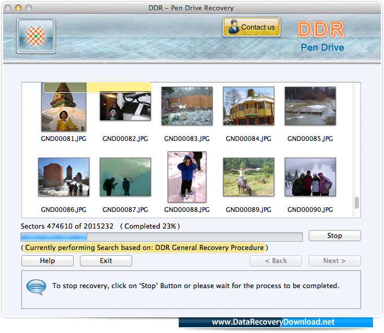The width and height of the screenshot is (384, 333).
Task: Click the Sectors 474610 of 2015232 status text
Action: 67,226
